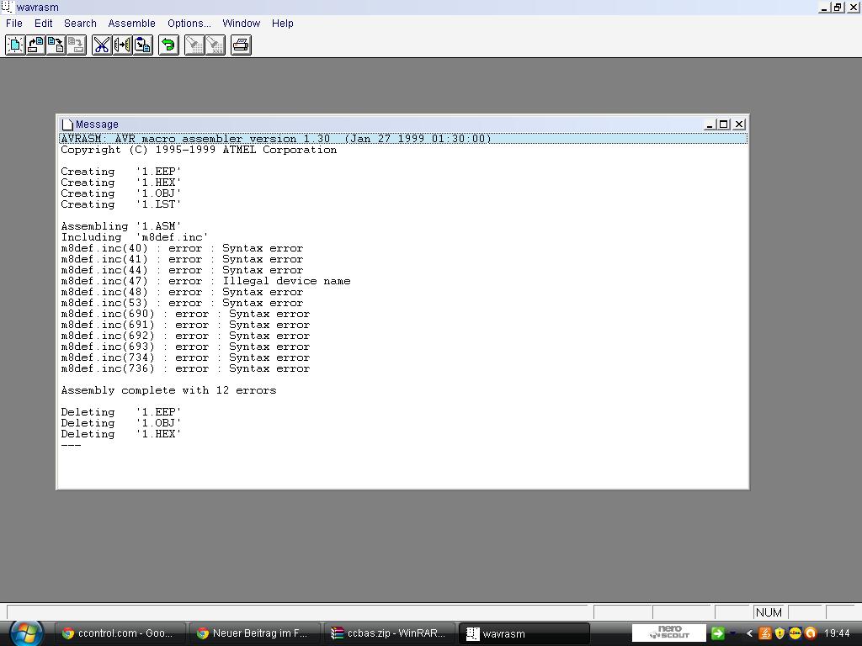The image size is (862, 646).
Task: Click the grayed Save-all toolbar icon
Action: click(x=77, y=45)
